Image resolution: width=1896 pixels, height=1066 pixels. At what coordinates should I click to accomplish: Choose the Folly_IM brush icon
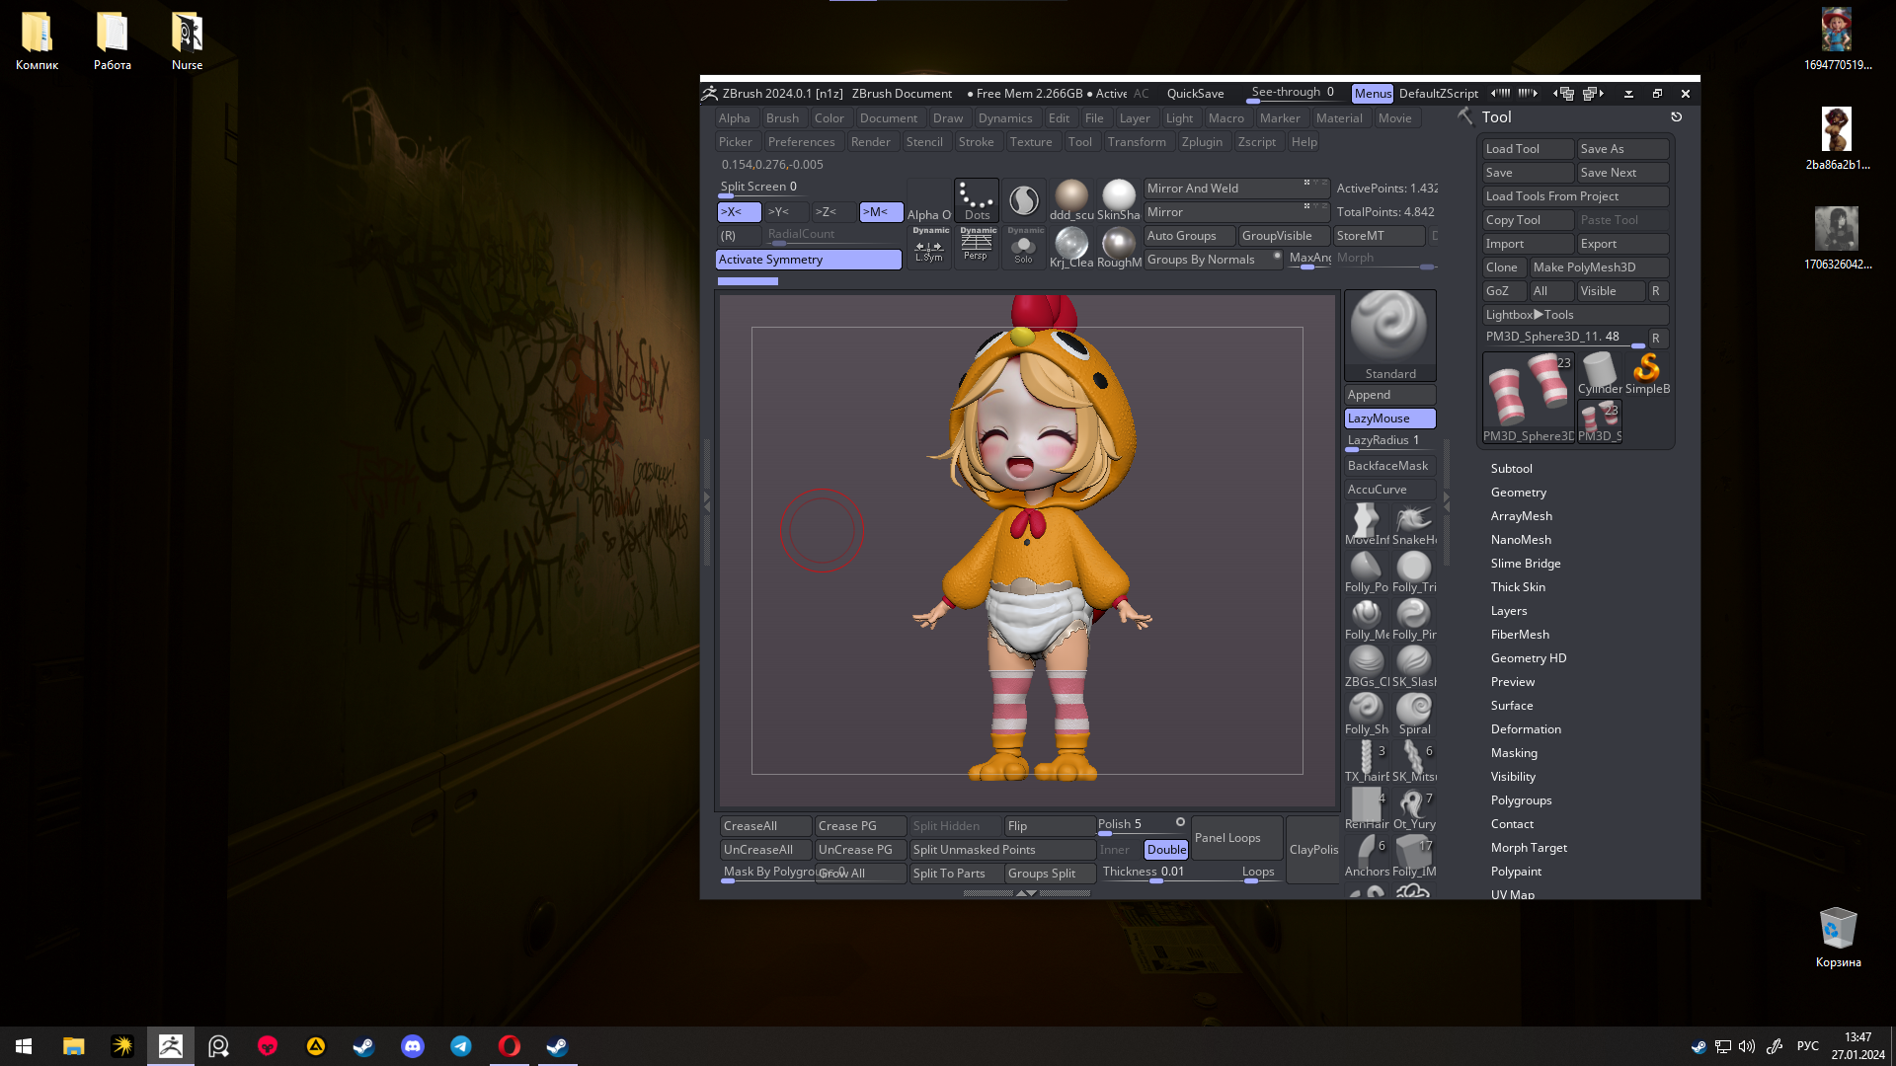1414,855
